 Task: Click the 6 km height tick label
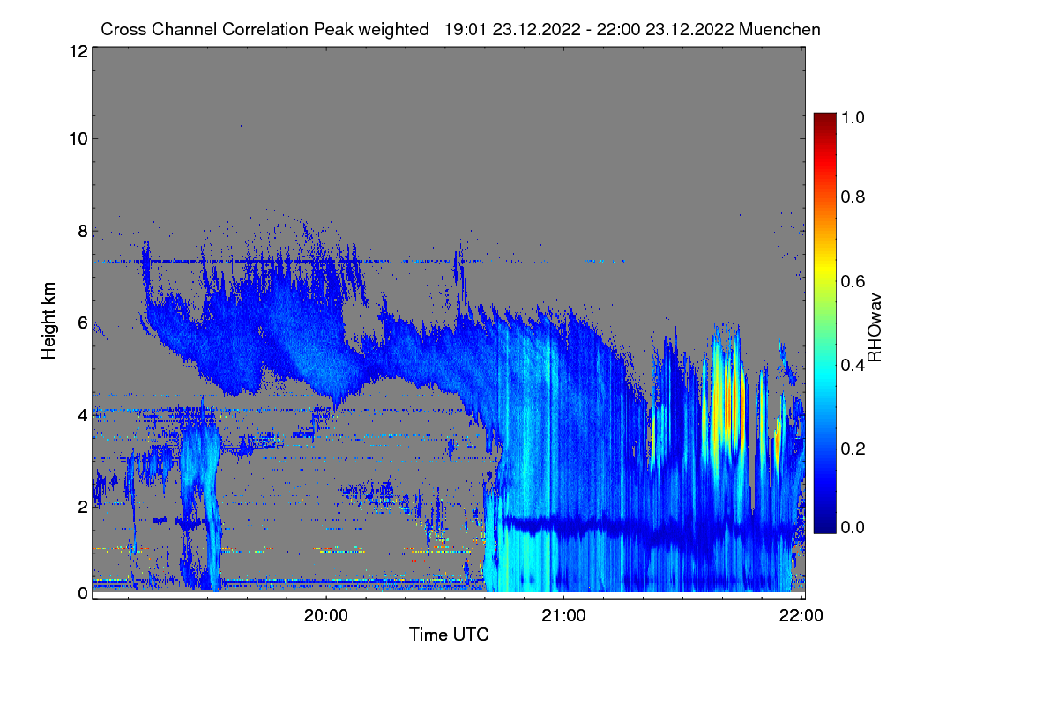pyautogui.click(x=82, y=323)
